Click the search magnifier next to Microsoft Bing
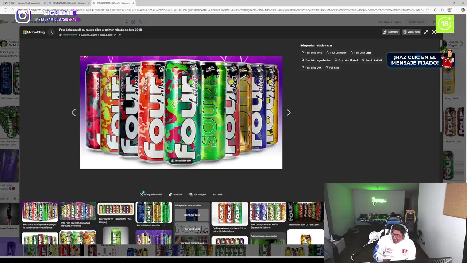Viewport: 467px width, 263px height. tap(51, 32)
